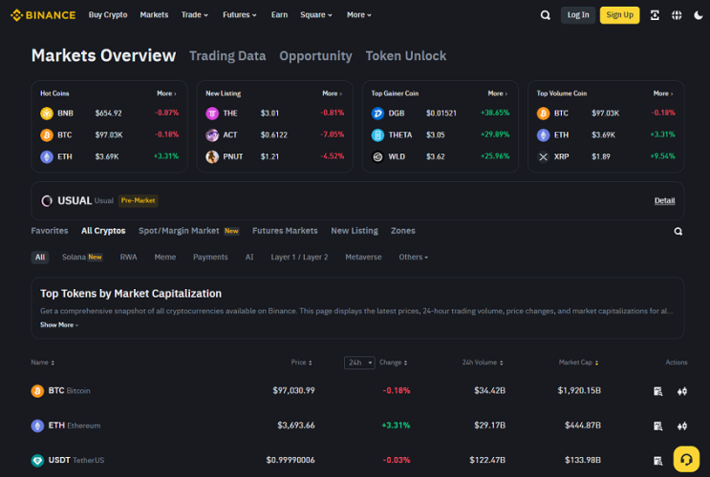Click More in the New Listing card
Image resolution: width=710 pixels, height=477 pixels.
(332, 93)
